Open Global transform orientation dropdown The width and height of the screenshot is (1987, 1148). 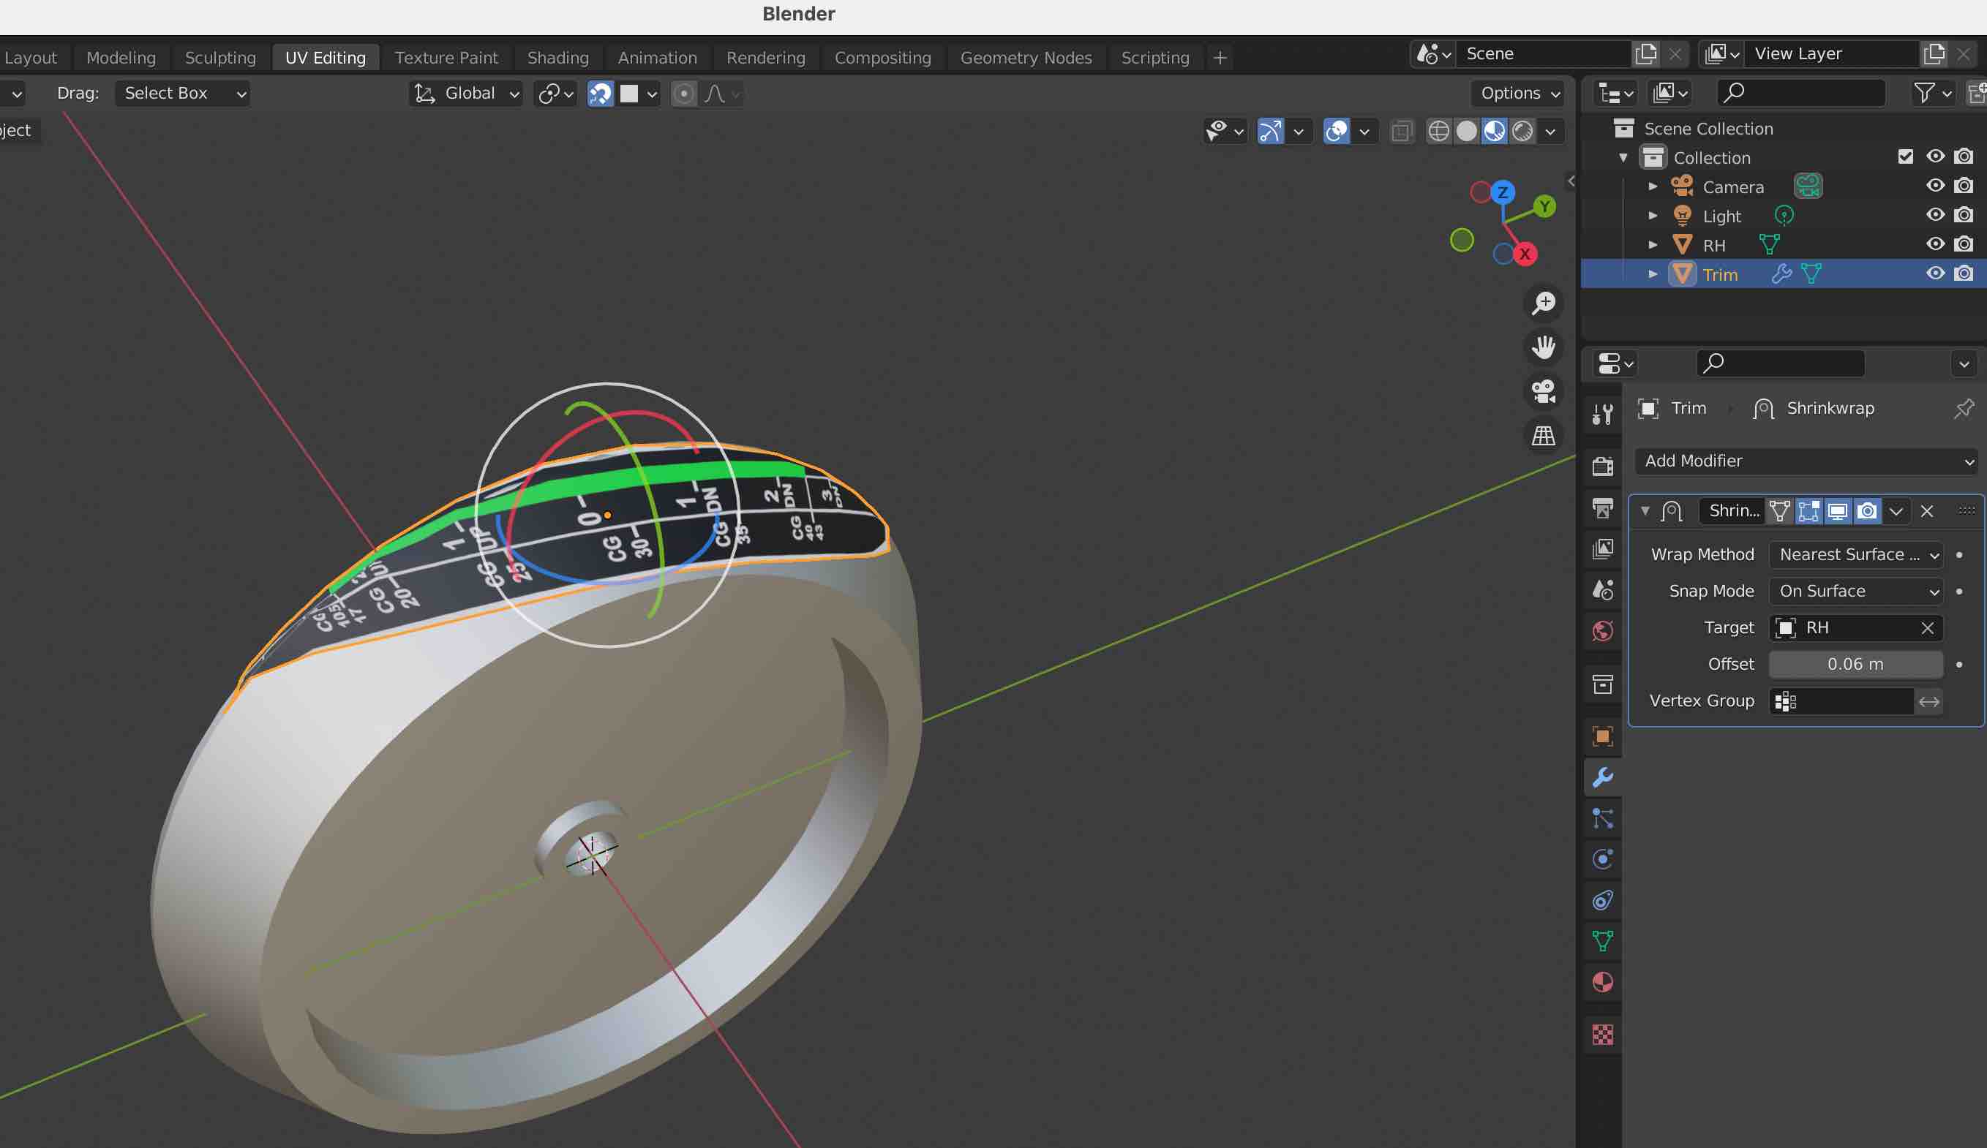466,94
